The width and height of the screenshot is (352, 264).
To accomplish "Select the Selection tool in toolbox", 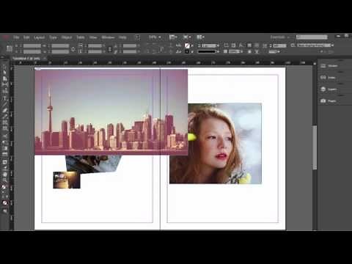I will 4,67.
